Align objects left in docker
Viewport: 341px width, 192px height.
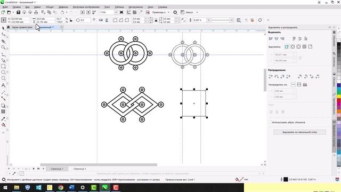click(271, 38)
